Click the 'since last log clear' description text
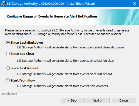This screenshot has width=139, height=106. [x=65, y=61]
